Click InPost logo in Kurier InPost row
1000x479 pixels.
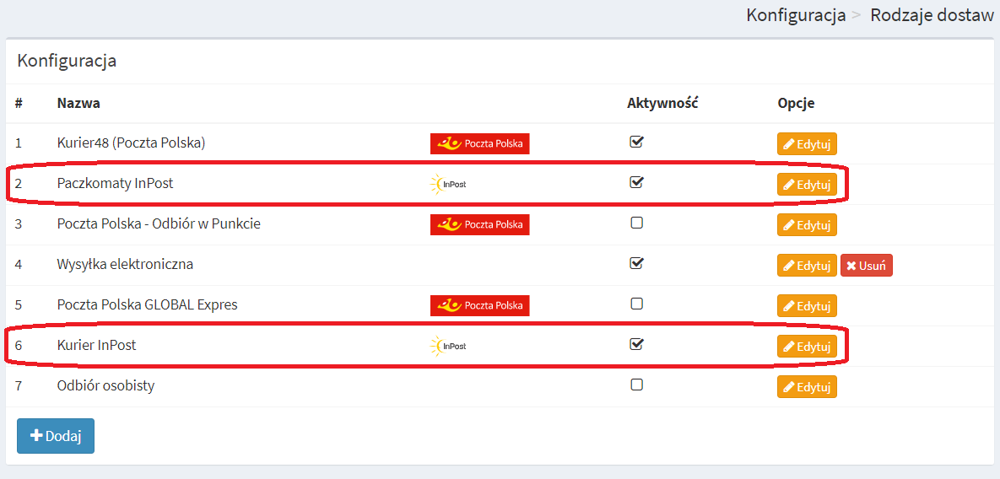tap(448, 346)
